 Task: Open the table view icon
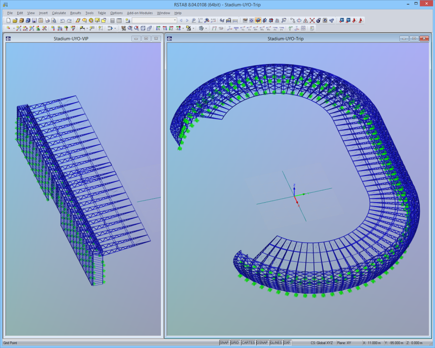[x=118, y=20]
